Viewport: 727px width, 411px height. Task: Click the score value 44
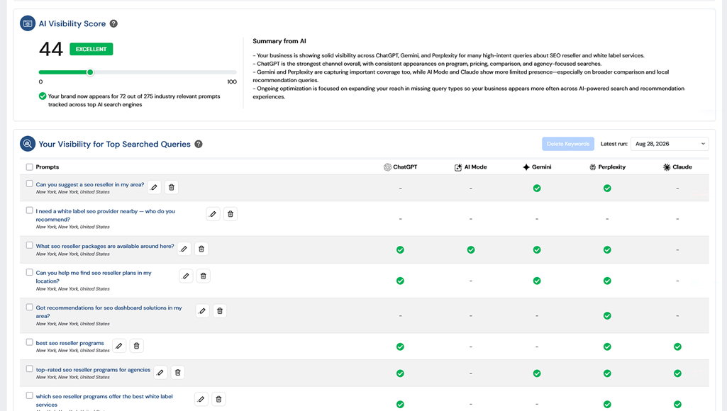[51, 49]
